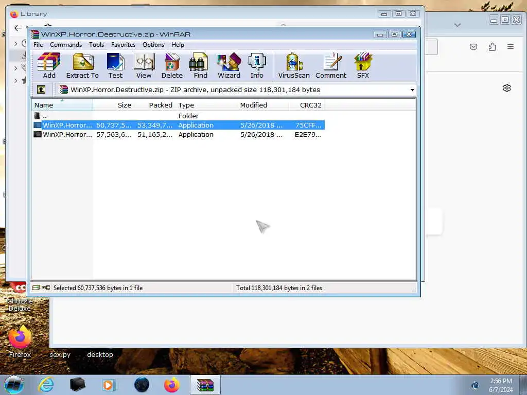This screenshot has height=395, width=527.
Task: Click the WinRAR title bar icon
Action: pos(35,34)
